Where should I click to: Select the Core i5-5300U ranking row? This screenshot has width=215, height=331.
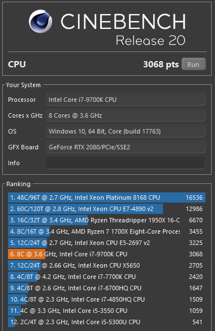(106, 322)
